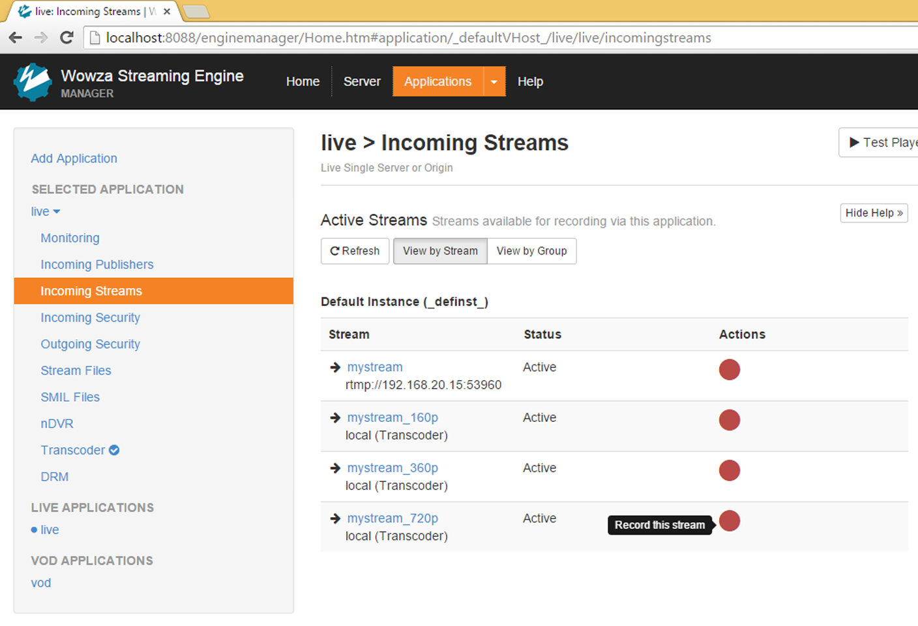
Task: Open Stream Files in the sidebar
Action: coord(76,370)
